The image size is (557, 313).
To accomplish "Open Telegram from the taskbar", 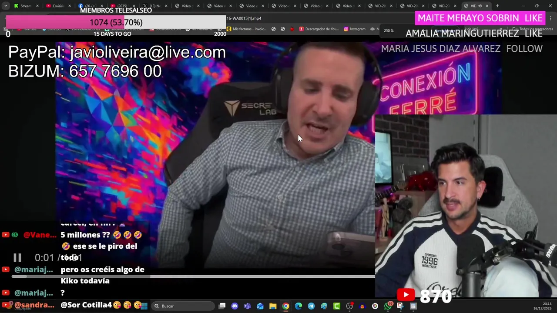I will coord(311,306).
